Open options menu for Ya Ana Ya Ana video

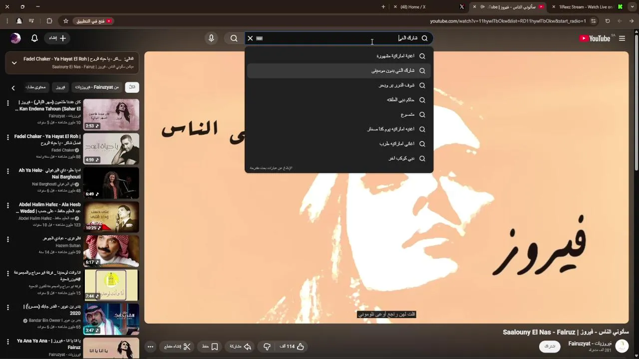click(7, 342)
